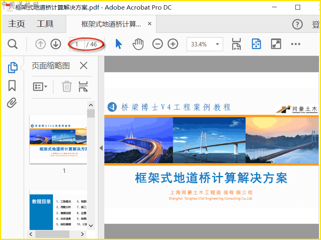Open the 工具 tab
Screen dimensions: 321x240
[x=45, y=24]
